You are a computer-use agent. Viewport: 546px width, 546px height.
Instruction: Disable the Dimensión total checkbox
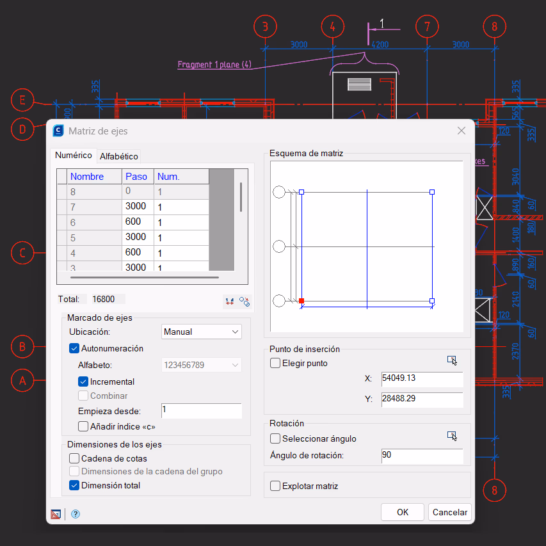(x=74, y=485)
